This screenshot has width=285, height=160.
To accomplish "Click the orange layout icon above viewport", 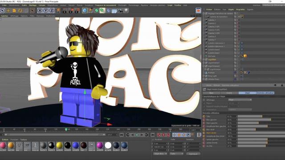I will tap(199, 11).
